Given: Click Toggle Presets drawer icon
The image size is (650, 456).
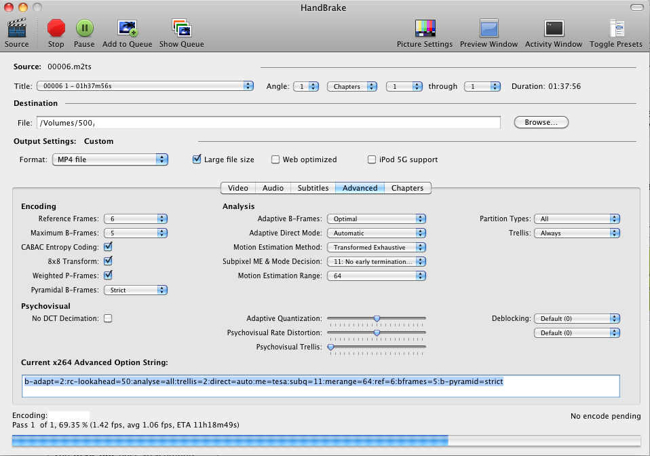Looking at the screenshot, I should [617, 28].
